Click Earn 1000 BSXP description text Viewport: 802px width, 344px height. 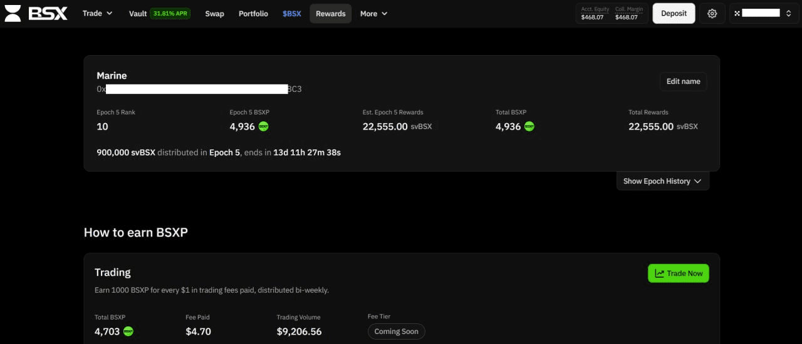coord(212,290)
